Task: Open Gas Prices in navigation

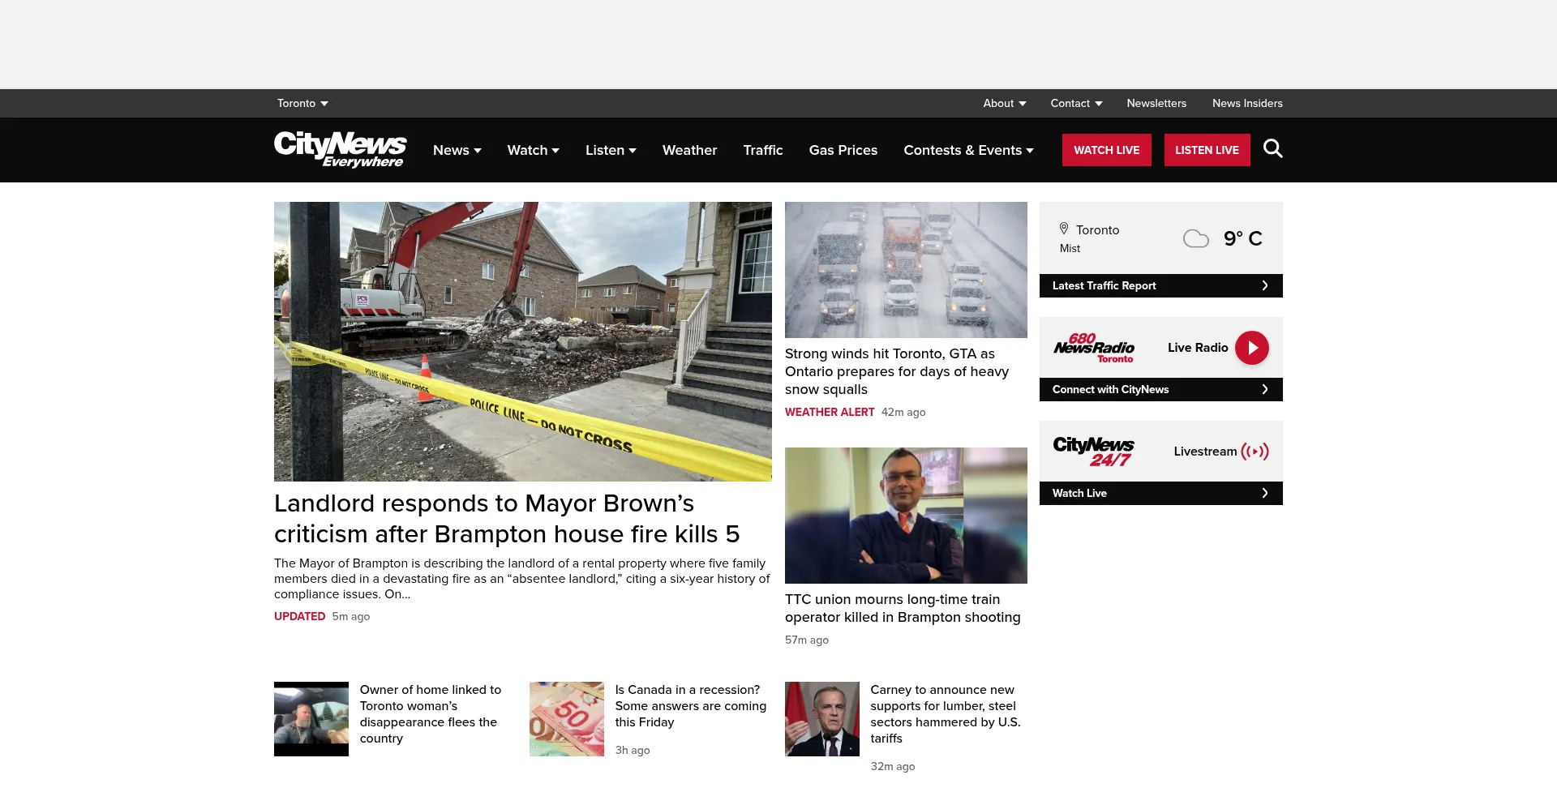Action: (843, 150)
